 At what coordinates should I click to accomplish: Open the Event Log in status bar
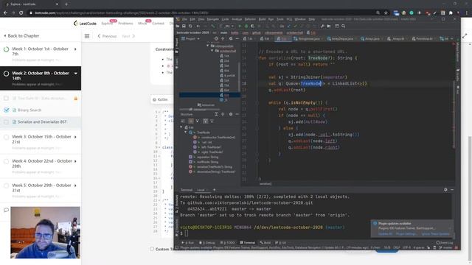(x=444, y=242)
